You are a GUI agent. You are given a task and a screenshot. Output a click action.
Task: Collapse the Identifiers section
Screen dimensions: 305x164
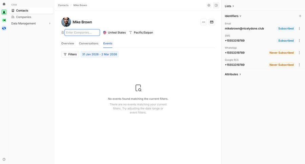[x=233, y=16]
